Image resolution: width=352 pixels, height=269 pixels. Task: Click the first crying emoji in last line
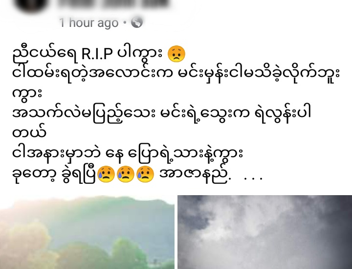pos(106,174)
